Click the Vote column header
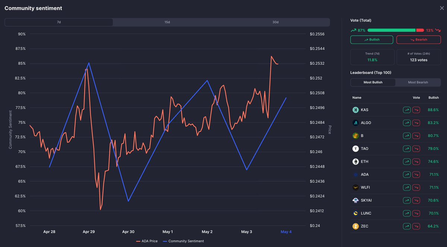This screenshot has width=447, height=247. click(x=416, y=98)
